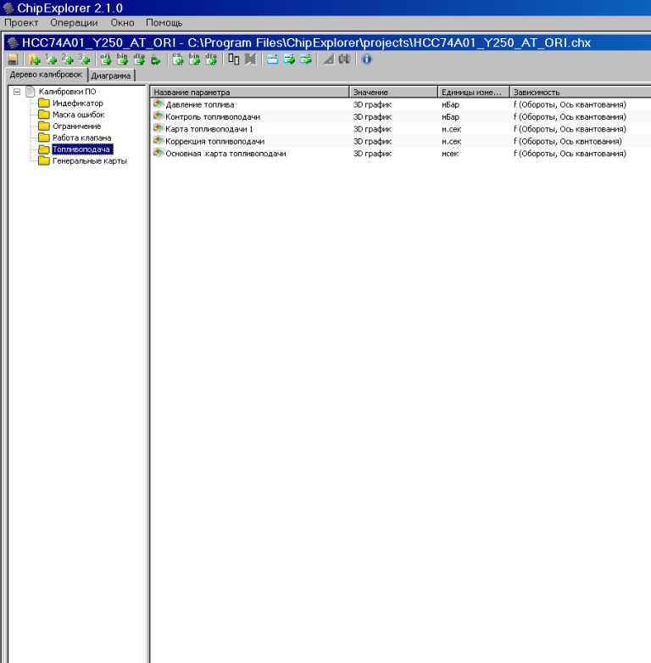Click the toolbar icon numbered 2
651x663 pixels.
67,59
